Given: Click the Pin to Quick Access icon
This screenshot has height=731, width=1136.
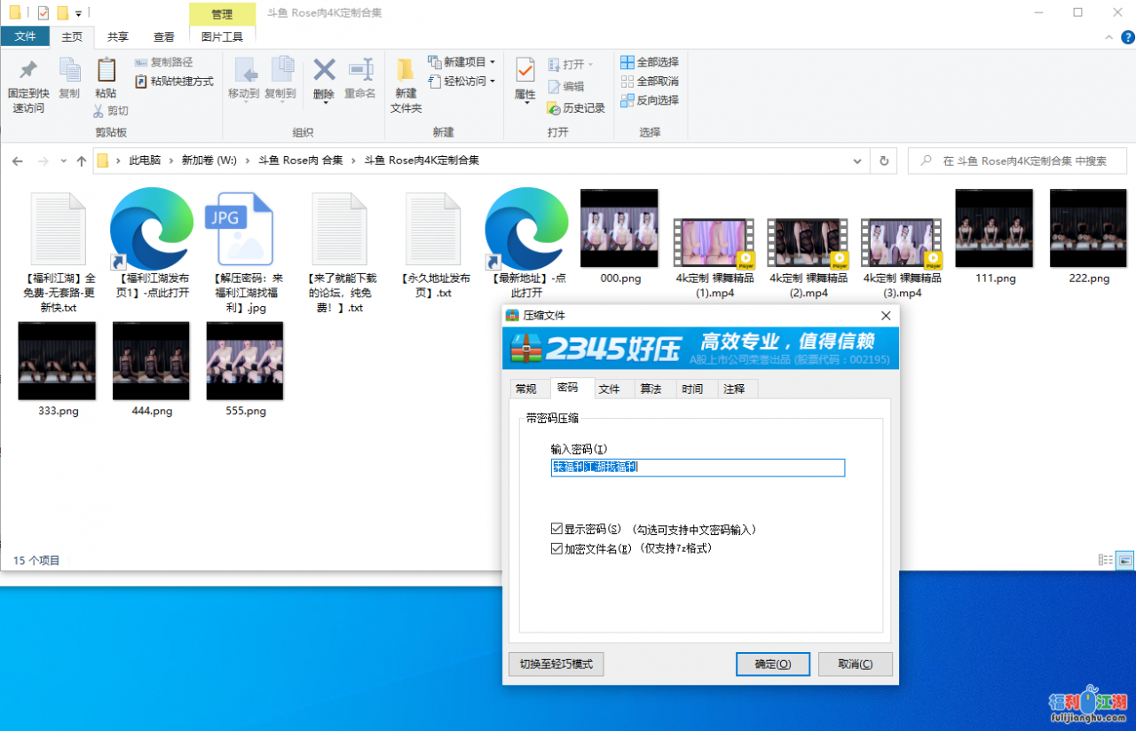Looking at the screenshot, I should click(x=27, y=80).
